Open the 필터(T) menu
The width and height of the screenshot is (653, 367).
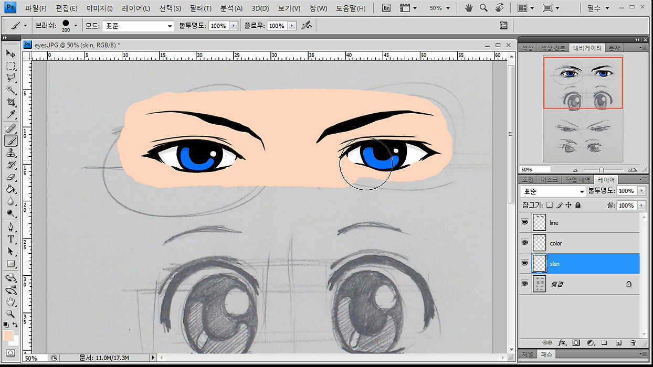click(201, 8)
